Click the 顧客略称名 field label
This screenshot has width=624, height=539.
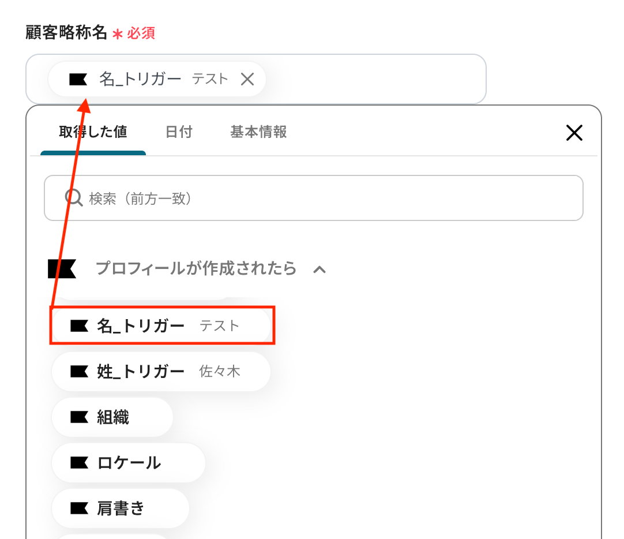(x=66, y=33)
